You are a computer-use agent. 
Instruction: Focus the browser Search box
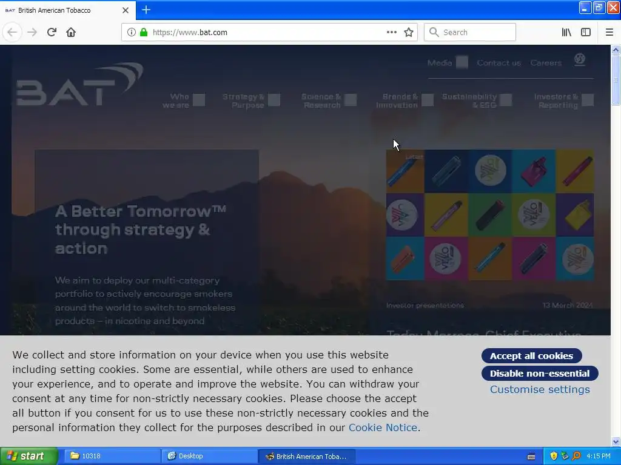[470, 33]
